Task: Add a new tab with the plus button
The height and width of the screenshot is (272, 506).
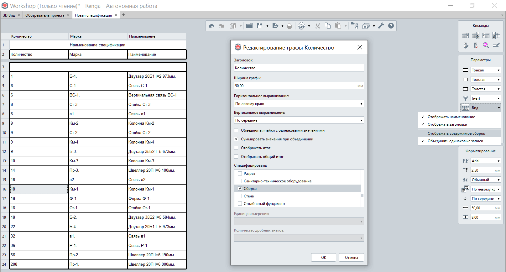Action: pos(123,15)
